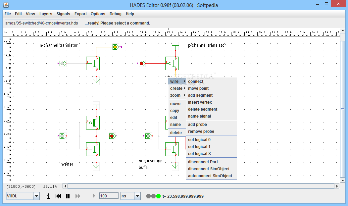The height and width of the screenshot is (206, 348).
Task: Choose set logical 0
Action: (211, 140)
